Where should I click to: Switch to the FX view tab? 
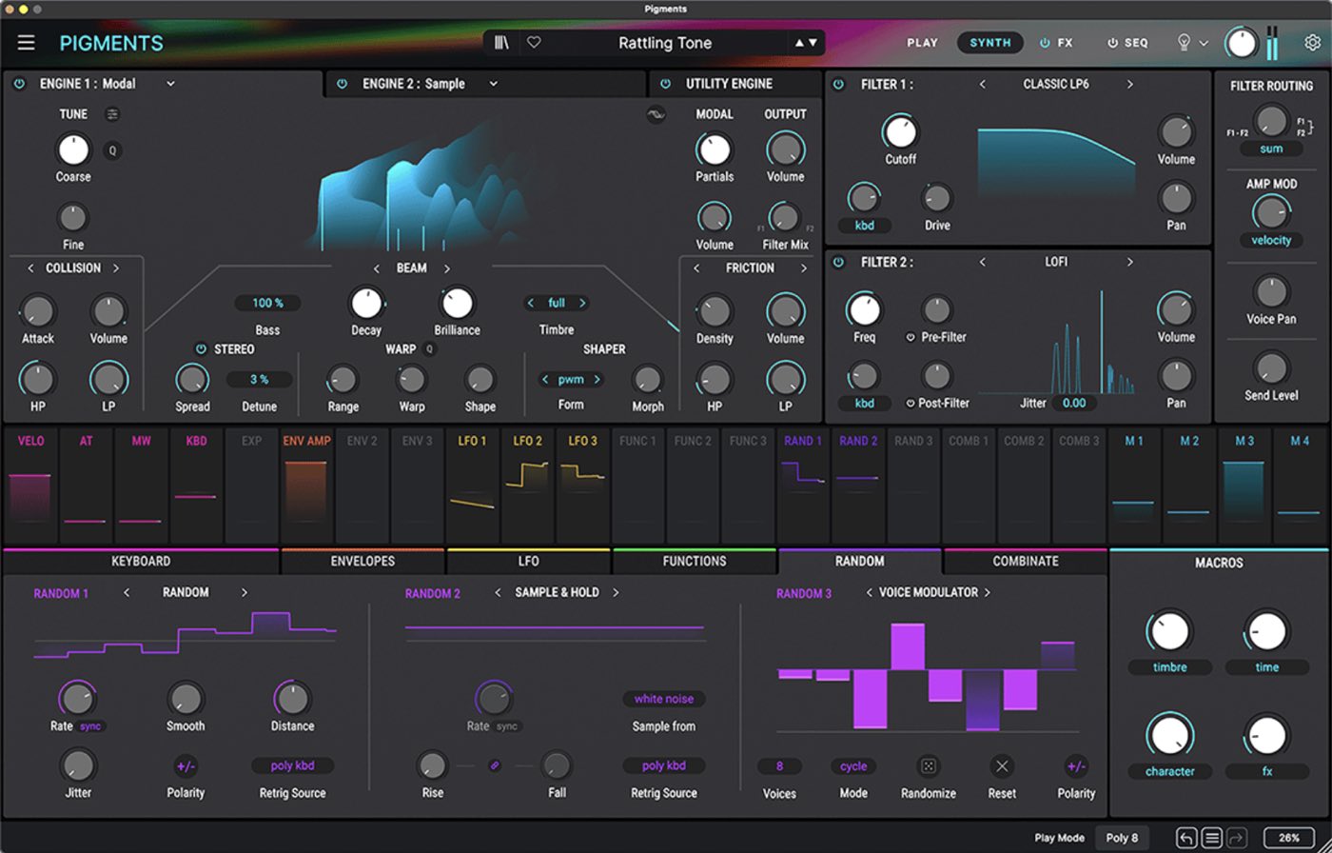point(1056,43)
